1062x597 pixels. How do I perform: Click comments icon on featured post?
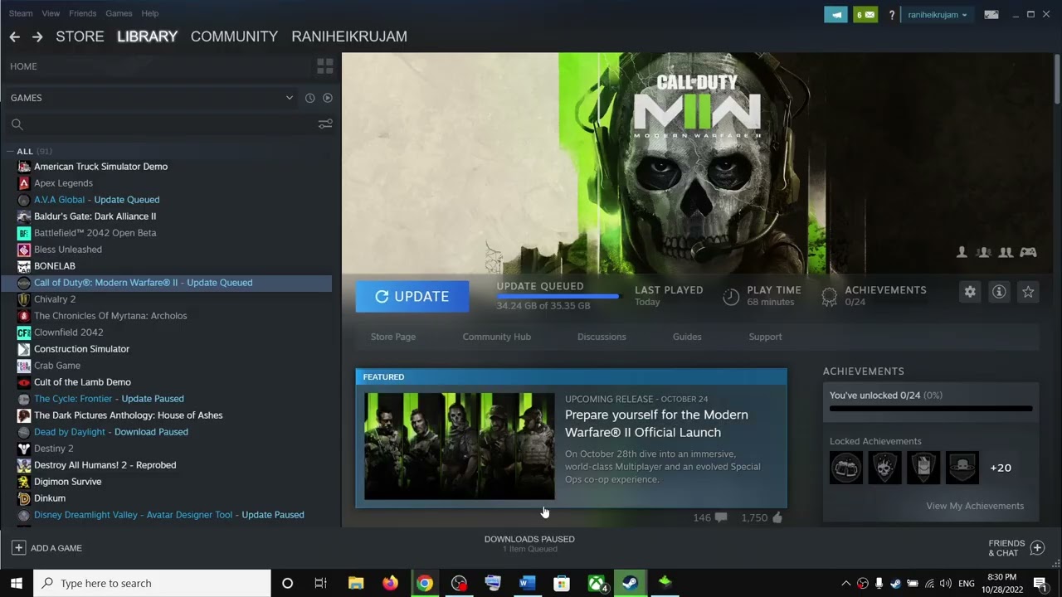[x=721, y=517]
